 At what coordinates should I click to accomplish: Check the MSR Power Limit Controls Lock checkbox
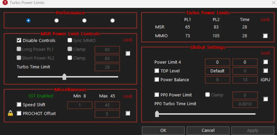pyautogui.click(x=128, y=53)
